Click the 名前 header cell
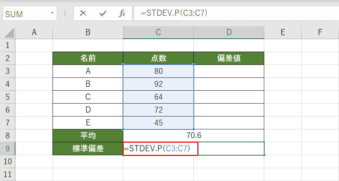 [88, 58]
